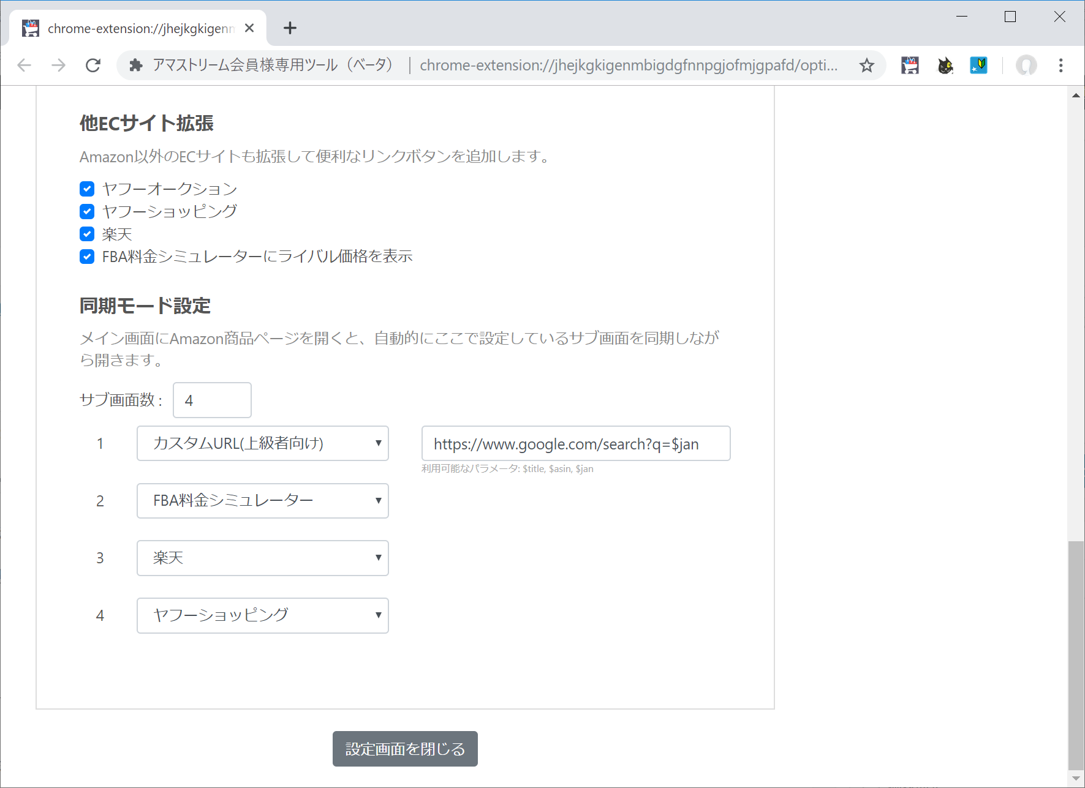Open Chrome three-dot menu

tap(1060, 65)
